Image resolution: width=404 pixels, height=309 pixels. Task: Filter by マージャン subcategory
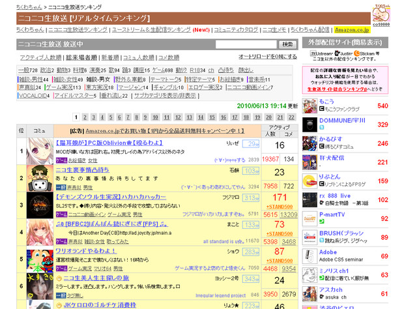(130, 87)
